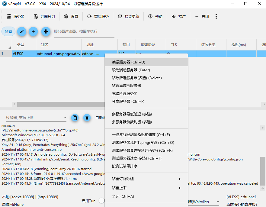The width and height of the screenshot is (266, 207).
Task: Choose 多服务器最低延迟 (多选)
Action: [x=146, y=114]
